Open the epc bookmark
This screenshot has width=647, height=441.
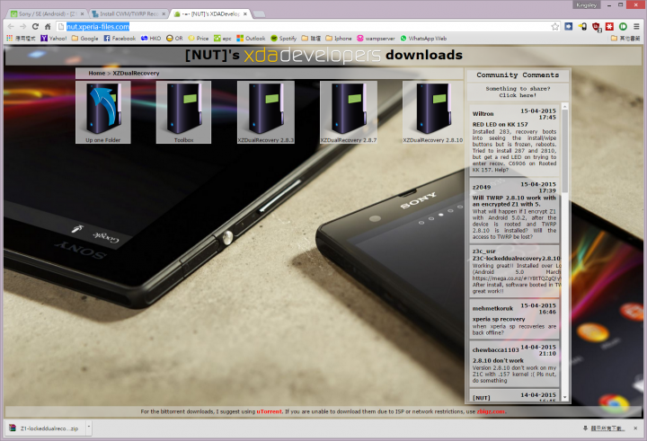223,39
